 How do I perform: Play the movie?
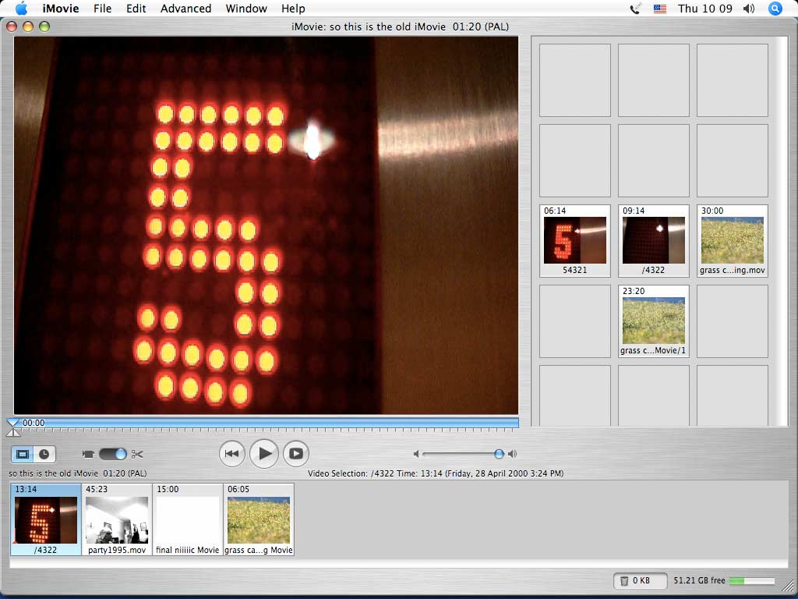[264, 453]
